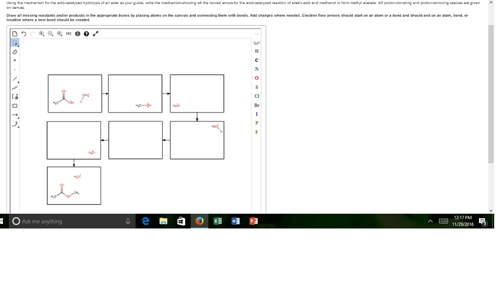Click the Cortana microphone icon
This screenshot has height=283, width=503.
pyautogui.click(x=128, y=221)
